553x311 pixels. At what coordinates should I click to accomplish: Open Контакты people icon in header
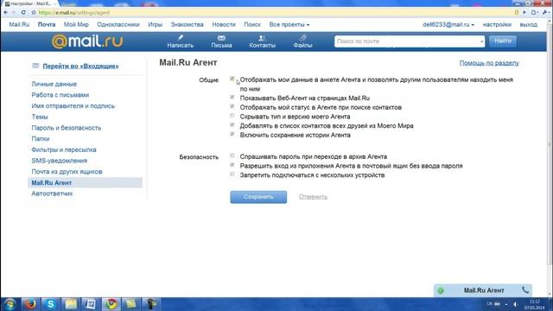[x=262, y=38]
